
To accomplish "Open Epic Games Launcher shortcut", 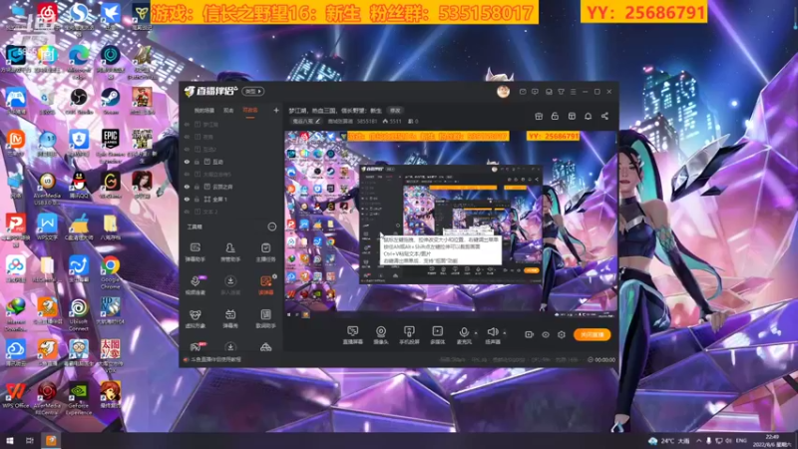I will coord(110,146).
